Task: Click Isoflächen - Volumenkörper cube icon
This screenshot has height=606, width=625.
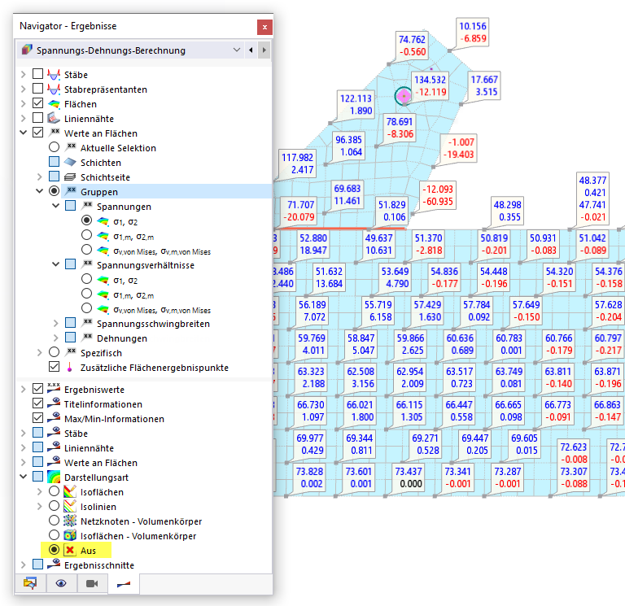Action: coord(70,535)
